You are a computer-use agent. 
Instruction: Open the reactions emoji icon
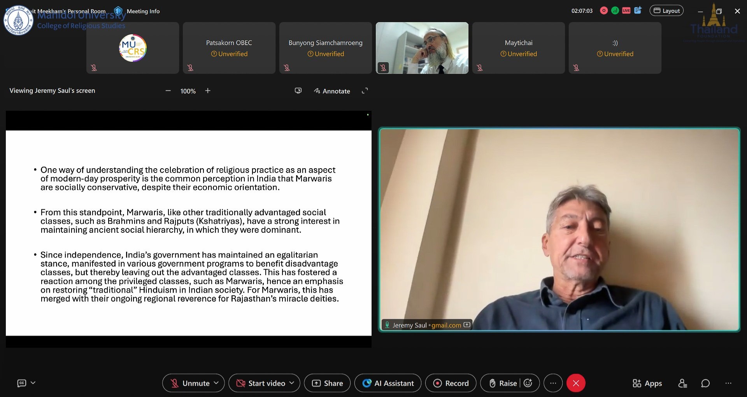[528, 383]
